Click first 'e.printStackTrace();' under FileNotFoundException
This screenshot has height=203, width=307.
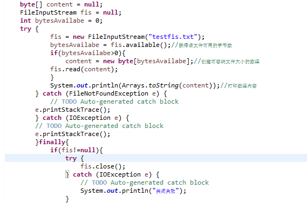pyautogui.click(x=73, y=110)
